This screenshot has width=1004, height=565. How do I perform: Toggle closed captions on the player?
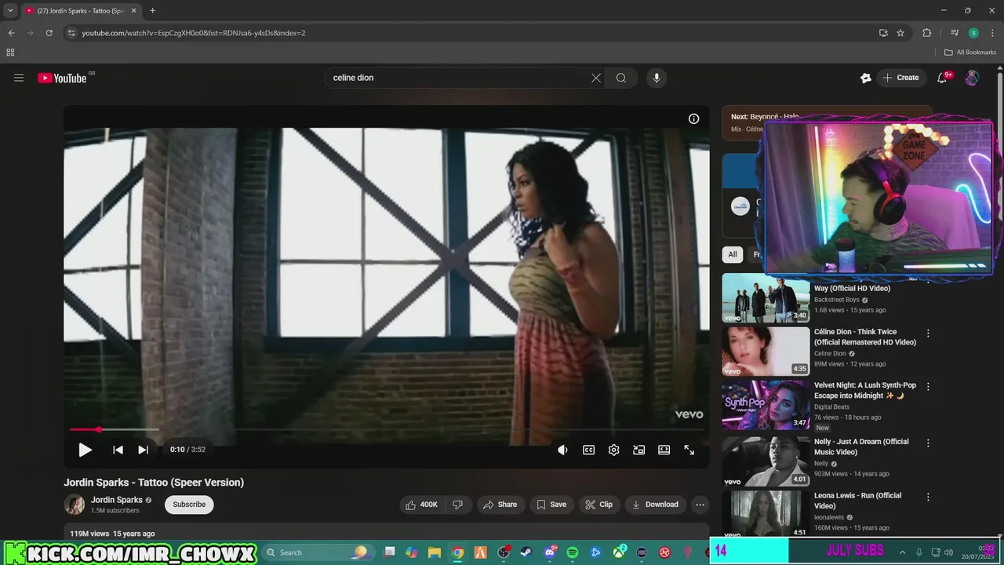[x=588, y=450]
